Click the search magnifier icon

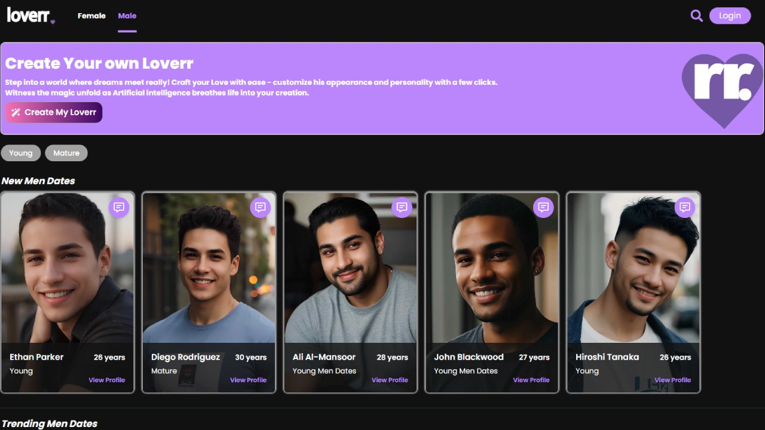(x=696, y=16)
